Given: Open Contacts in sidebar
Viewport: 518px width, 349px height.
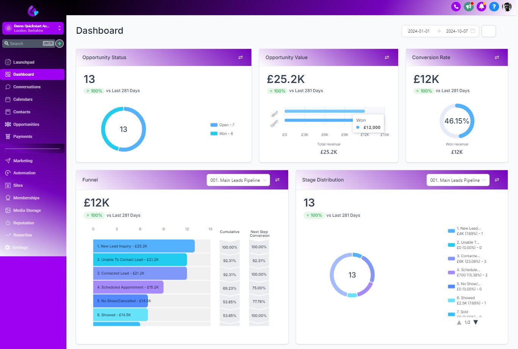Looking at the screenshot, I should [22, 112].
